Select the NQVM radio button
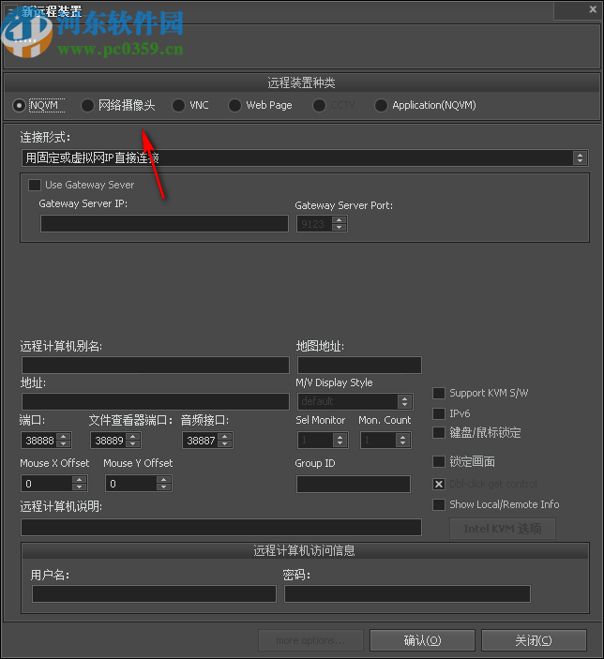This screenshot has height=659, width=604. [x=19, y=106]
